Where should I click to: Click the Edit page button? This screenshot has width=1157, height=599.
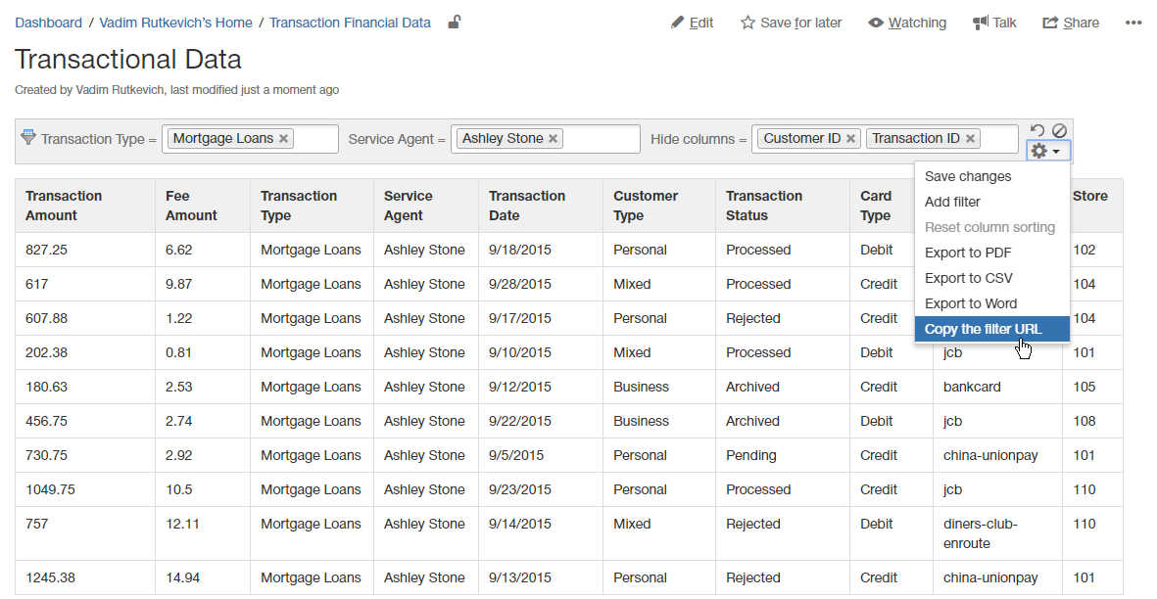tap(692, 23)
